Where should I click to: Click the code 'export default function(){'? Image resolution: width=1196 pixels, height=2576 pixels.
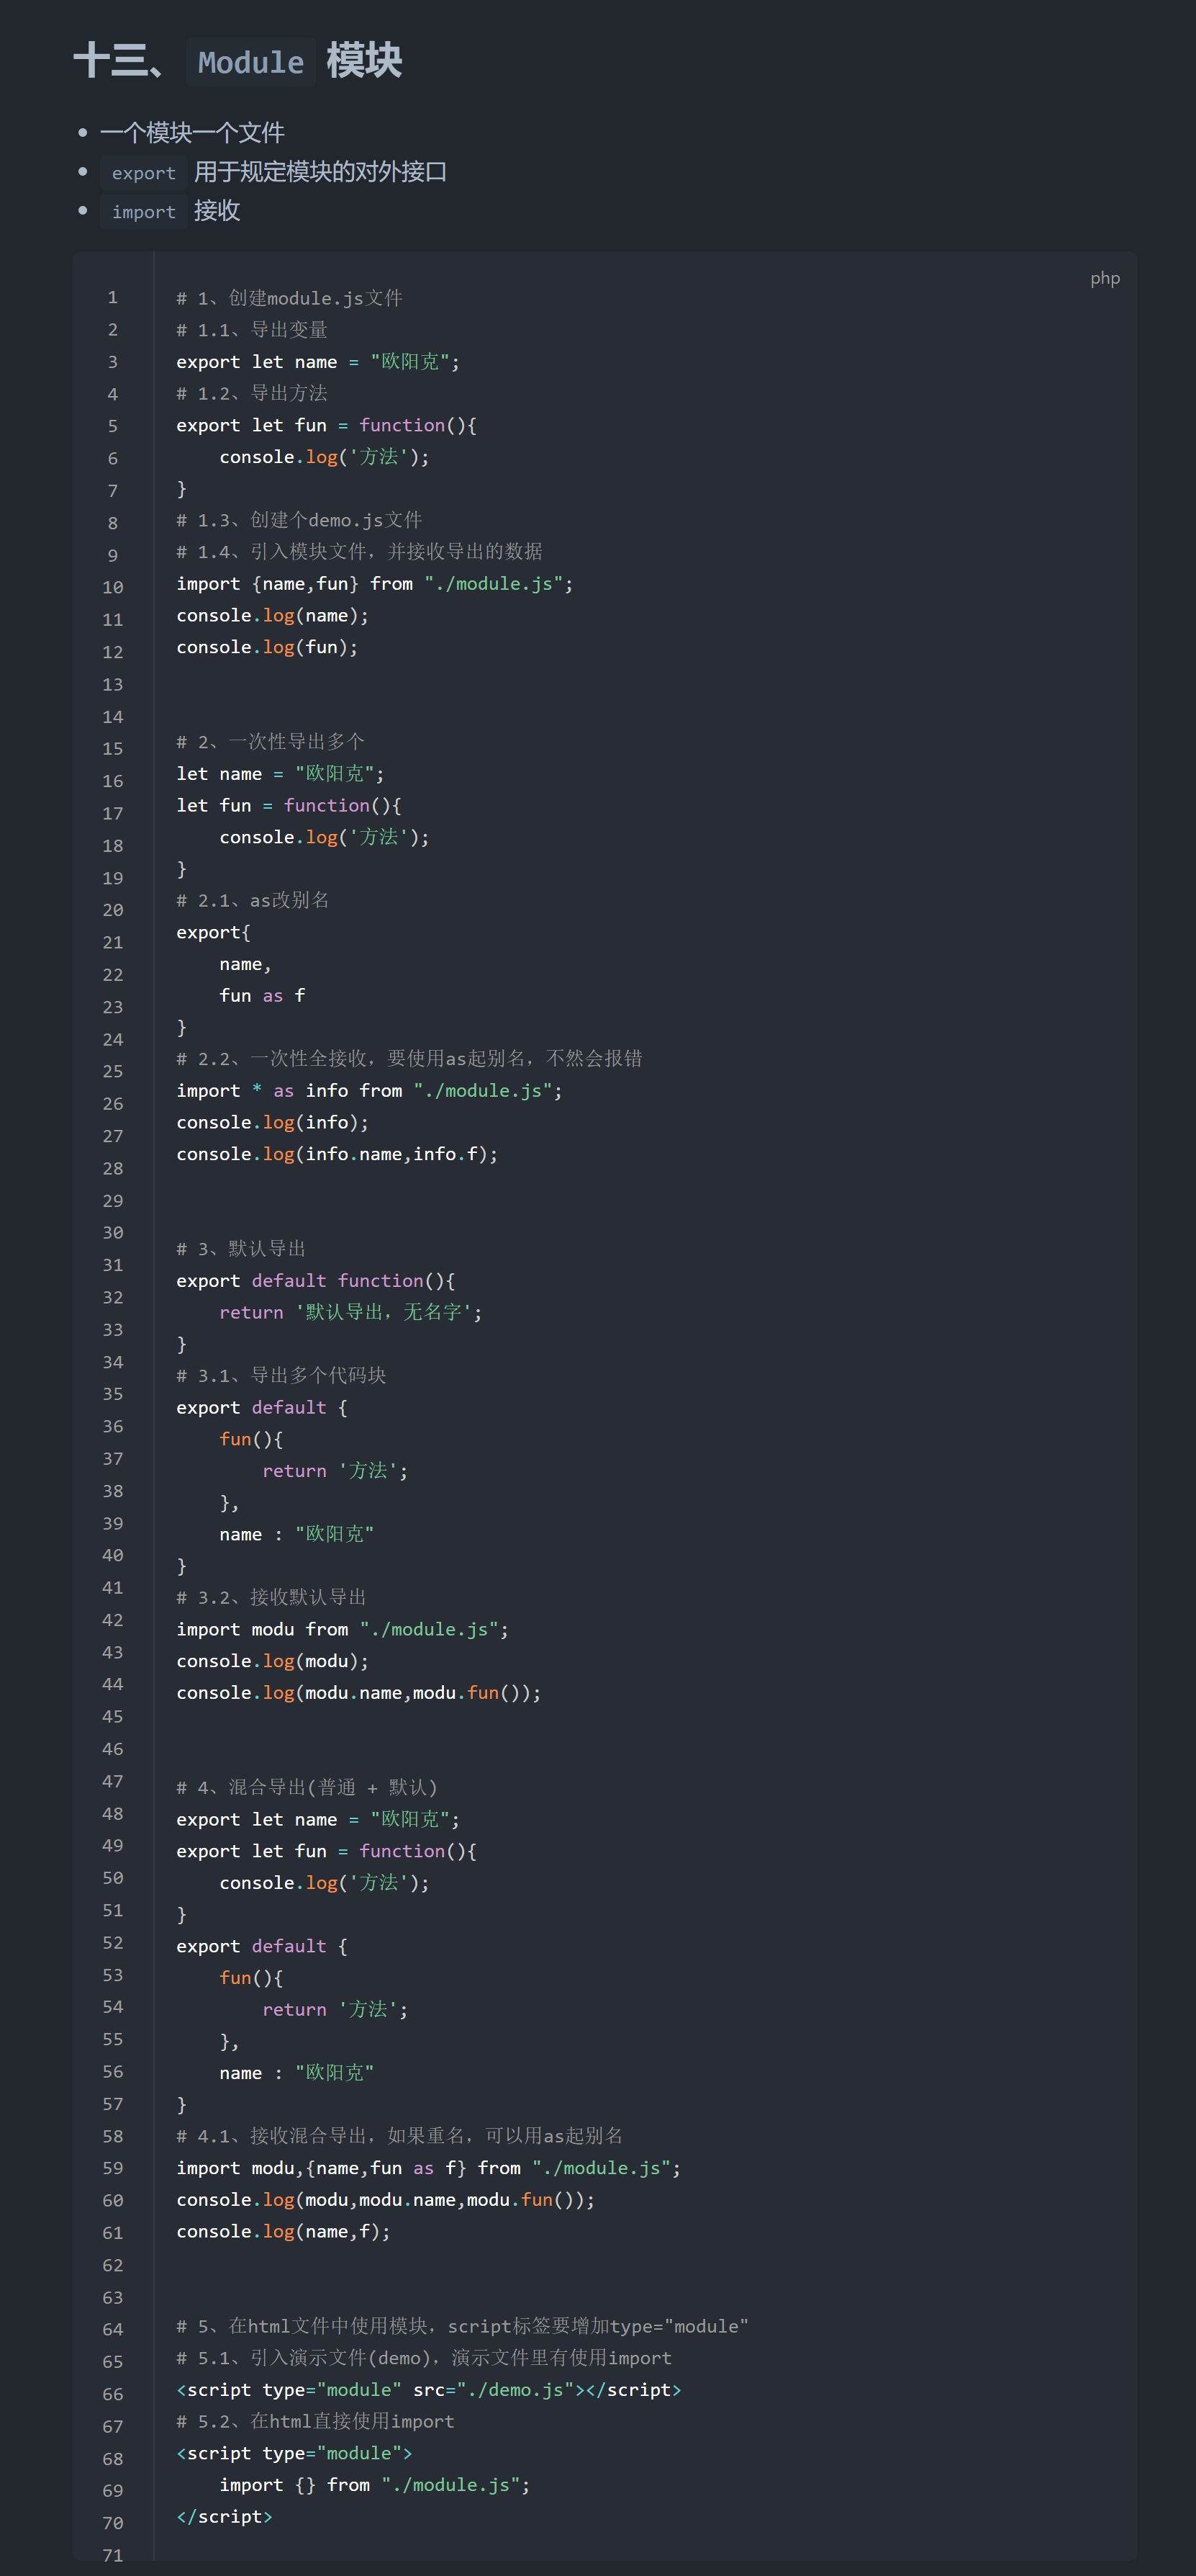coord(316,1280)
